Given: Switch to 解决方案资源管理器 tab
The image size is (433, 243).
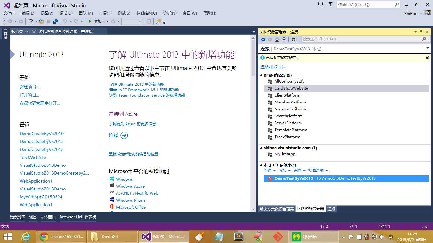Looking at the screenshot, I should (277, 209).
